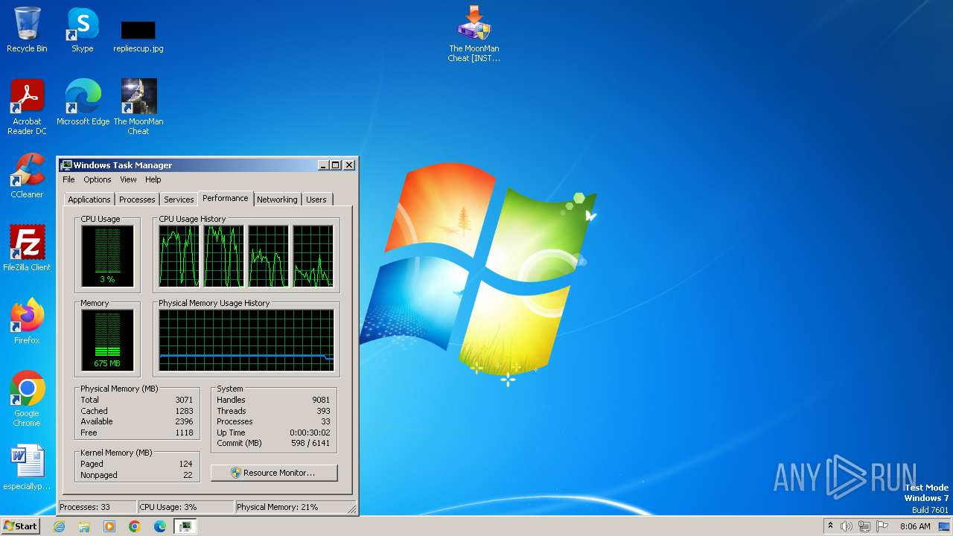
Task: Open the MoonMan Cheat installer icon
Action: 474,34
